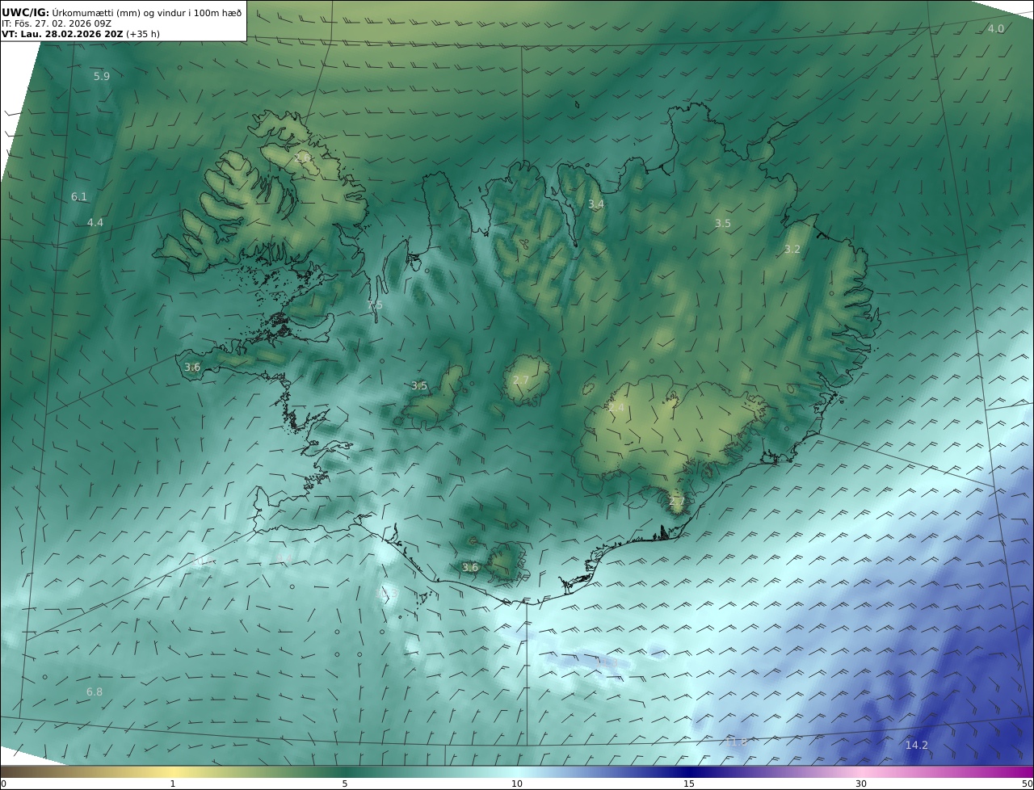Click the 3.2 value in east Iceland

coord(792,250)
